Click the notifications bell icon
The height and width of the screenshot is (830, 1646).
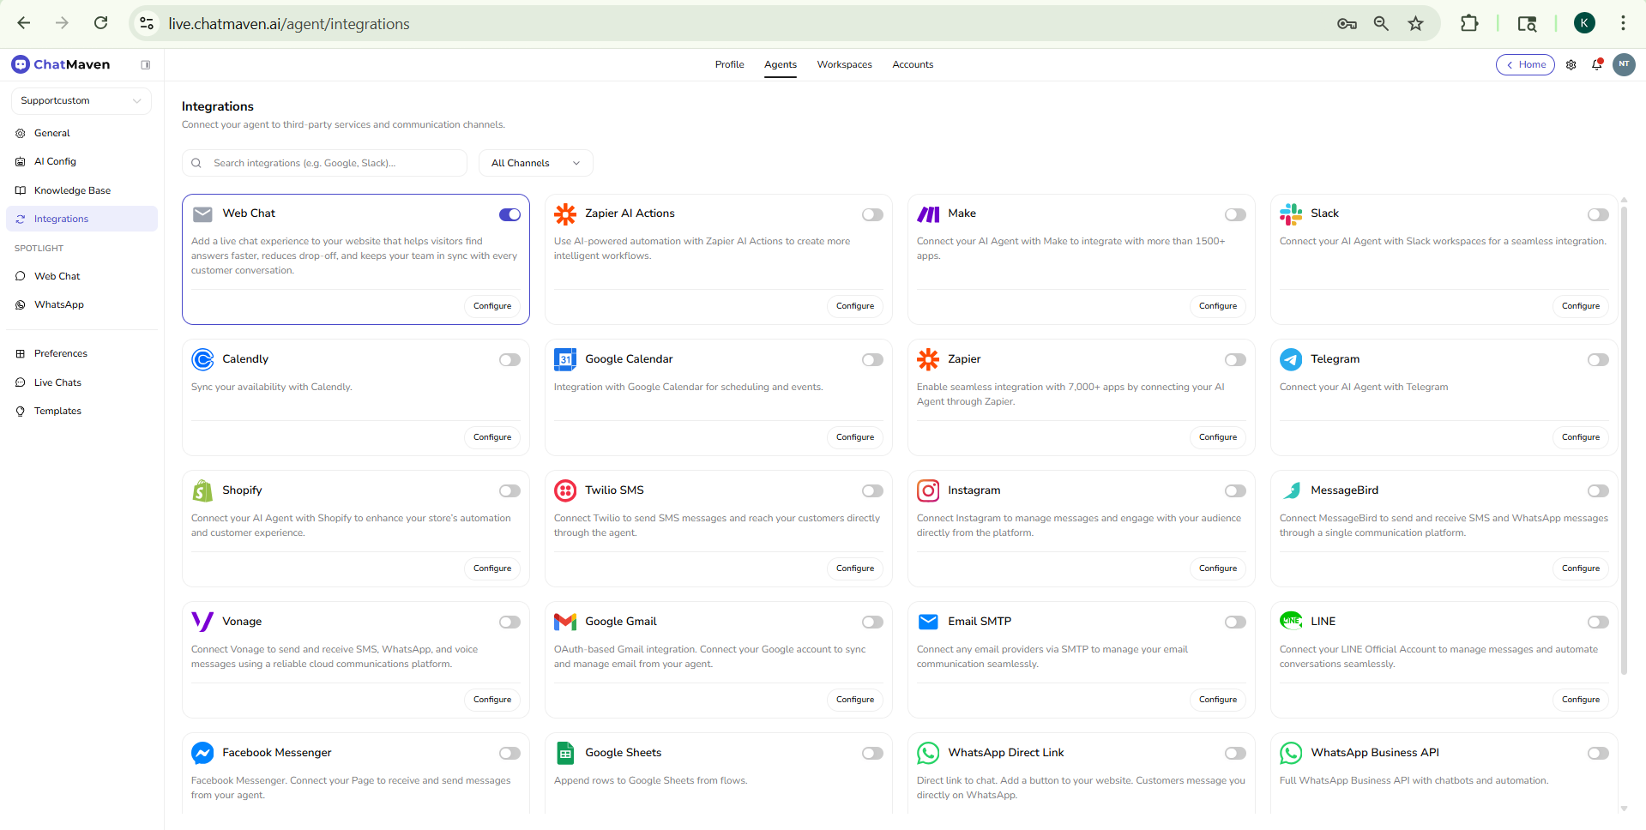point(1597,64)
